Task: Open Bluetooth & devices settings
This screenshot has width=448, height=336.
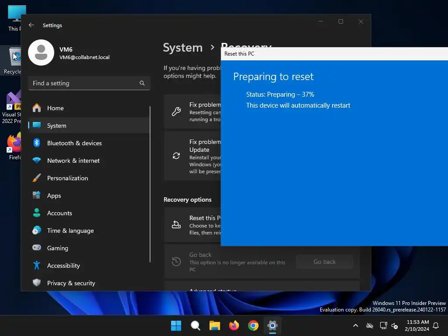Action: (x=89, y=143)
